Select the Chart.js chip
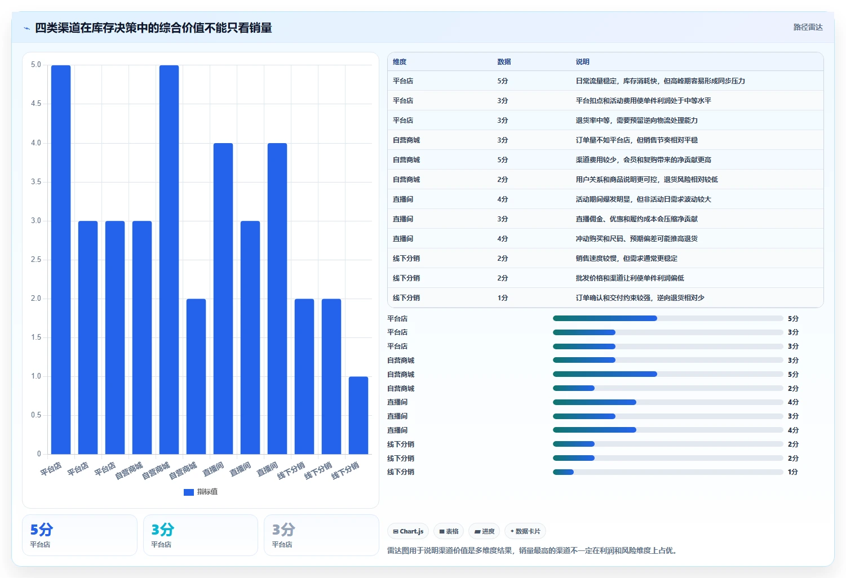 point(408,531)
